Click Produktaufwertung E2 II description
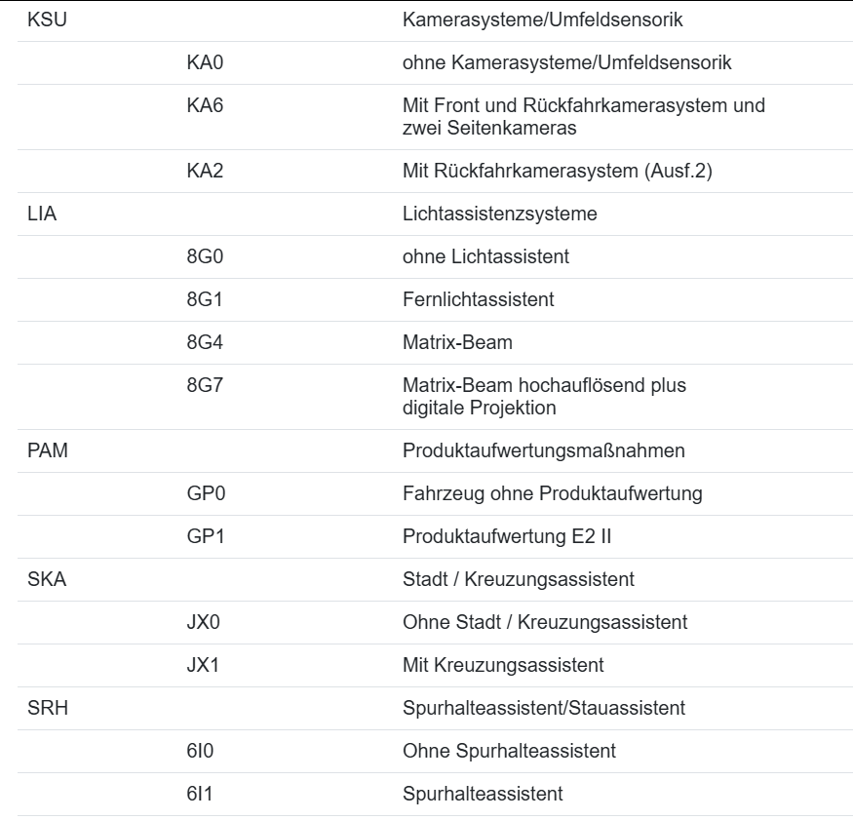853x820 pixels. click(x=507, y=536)
